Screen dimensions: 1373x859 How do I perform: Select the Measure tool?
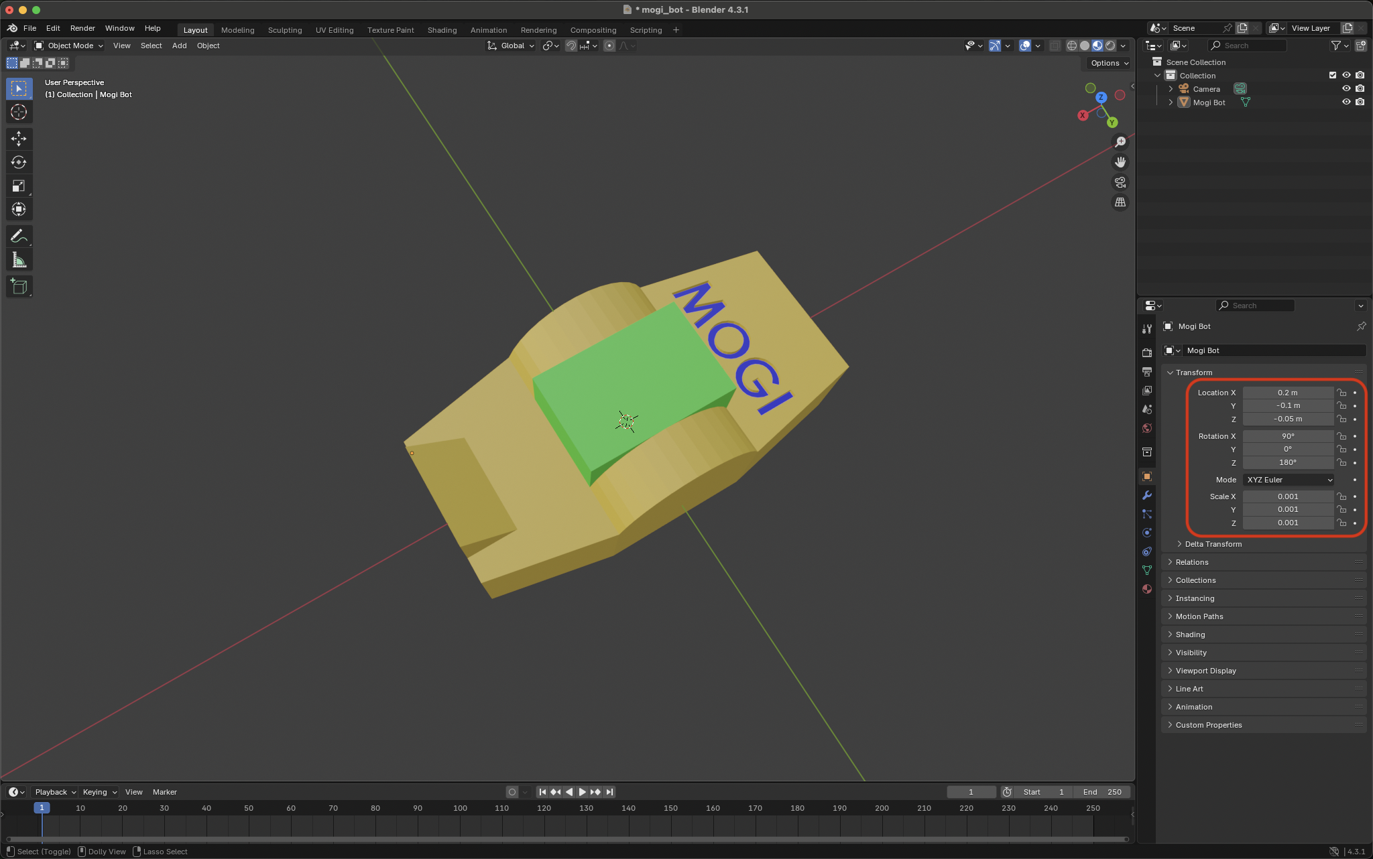coord(19,260)
